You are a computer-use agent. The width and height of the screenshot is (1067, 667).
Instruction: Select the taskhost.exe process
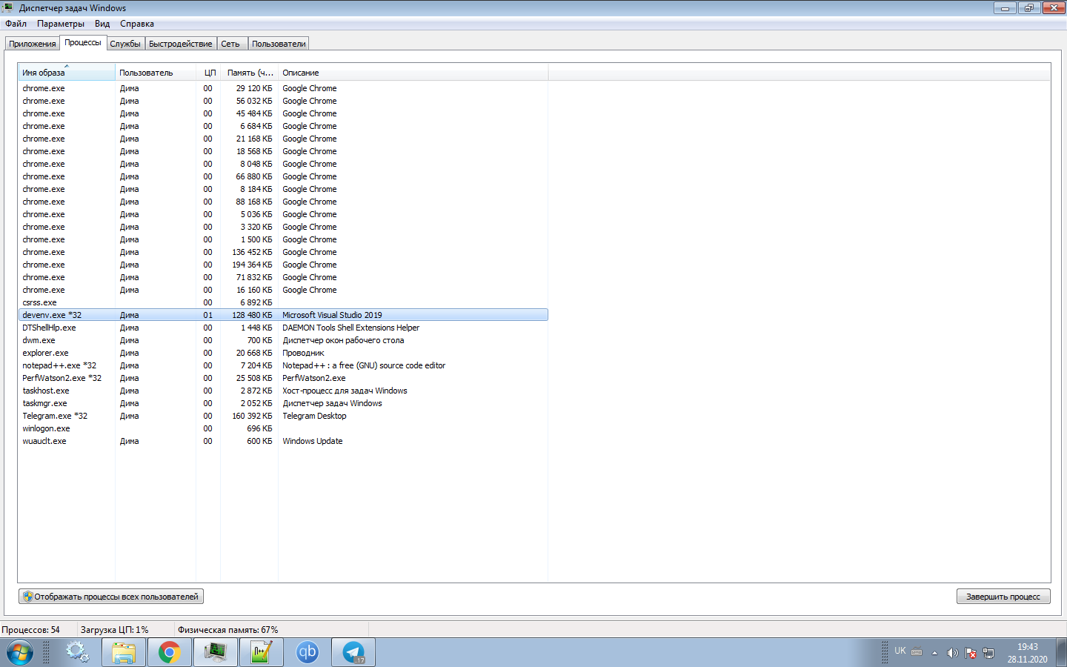283,391
